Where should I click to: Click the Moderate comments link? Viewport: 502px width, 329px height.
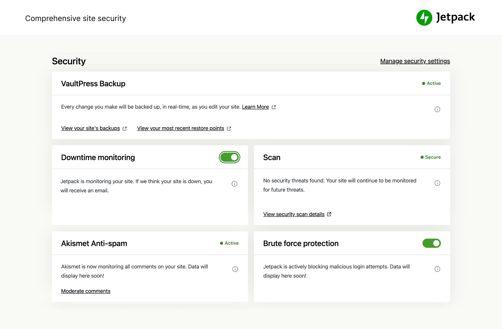[86, 291]
